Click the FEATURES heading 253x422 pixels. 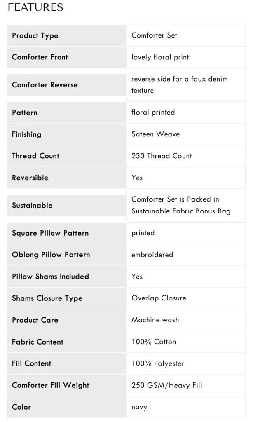[35, 7]
